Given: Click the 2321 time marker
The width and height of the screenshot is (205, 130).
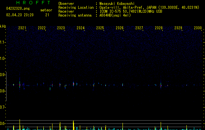Looking at the screenshot, I should point(22,28).
